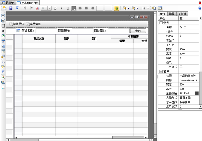
Task: Switch to the 销售单 tab
Action: click(x=8, y=2)
